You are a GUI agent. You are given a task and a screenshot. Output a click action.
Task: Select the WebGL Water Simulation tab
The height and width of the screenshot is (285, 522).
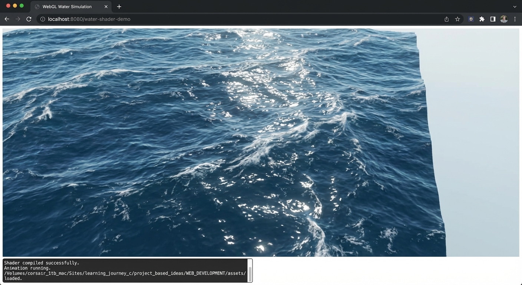pos(67,7)
